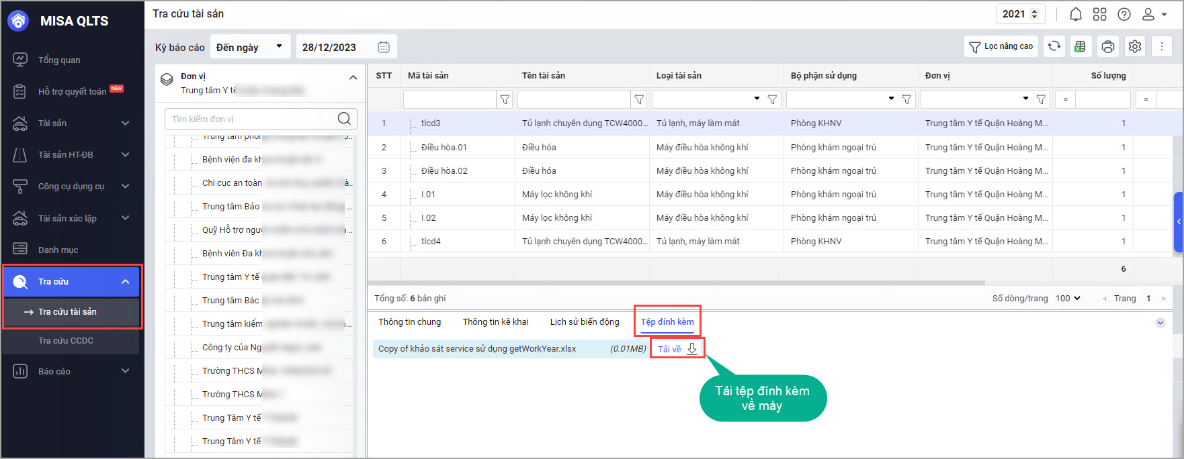Switch to Lịch sử biến động tab
The image size is (1184, 459).
point(584,322)
